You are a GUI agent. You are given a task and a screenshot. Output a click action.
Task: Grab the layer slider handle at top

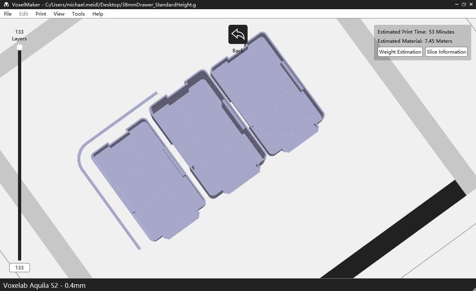point(19,48)
